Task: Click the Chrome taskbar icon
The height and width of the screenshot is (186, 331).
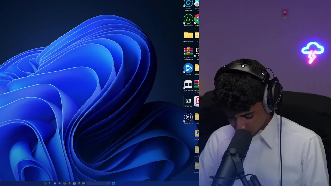Action: (x=65, y=183)
